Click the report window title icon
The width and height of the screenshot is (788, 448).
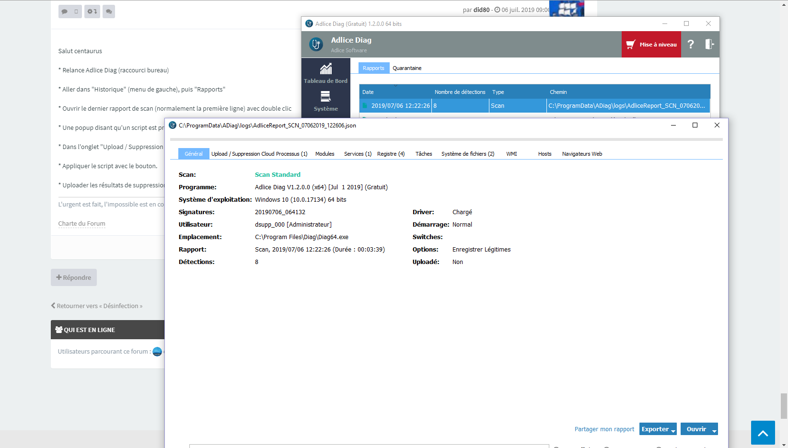(x=173, y=125)
